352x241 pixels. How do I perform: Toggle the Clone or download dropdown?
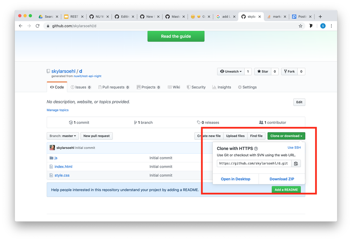pos(286,136)
